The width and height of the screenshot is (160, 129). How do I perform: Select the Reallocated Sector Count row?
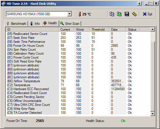[x=78, y=34]
